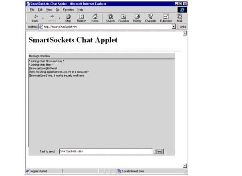Click the address URL field
This screenshot has width=242, height=176.
(x=105, y=27)
